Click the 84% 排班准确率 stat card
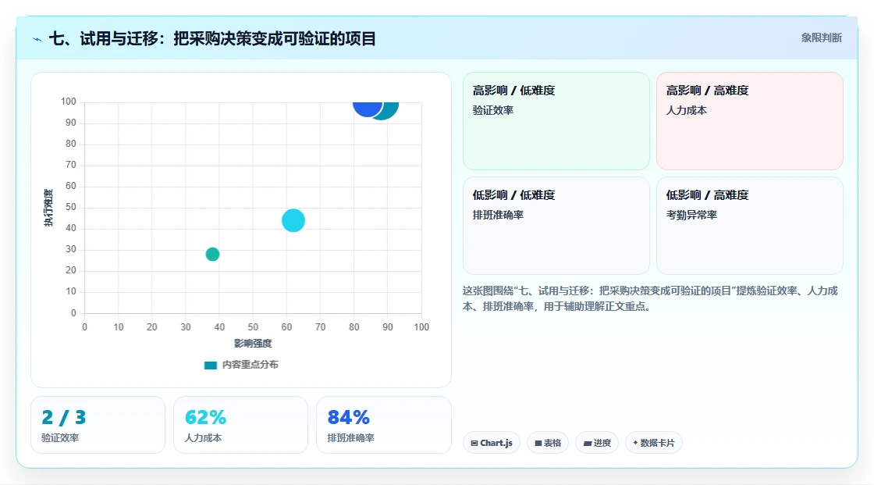Image resolution: width=874 pixels, height=485 pixels. [383, 425]
